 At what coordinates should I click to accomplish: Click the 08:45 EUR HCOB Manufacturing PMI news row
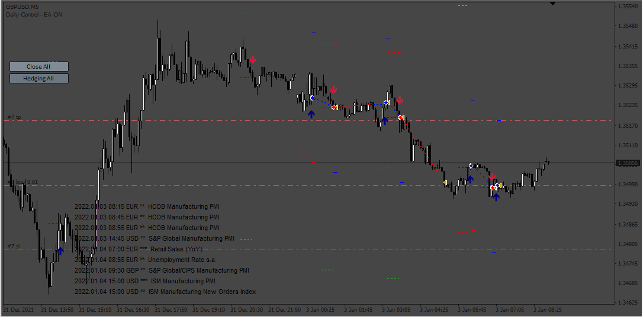(x=147, y=217)
